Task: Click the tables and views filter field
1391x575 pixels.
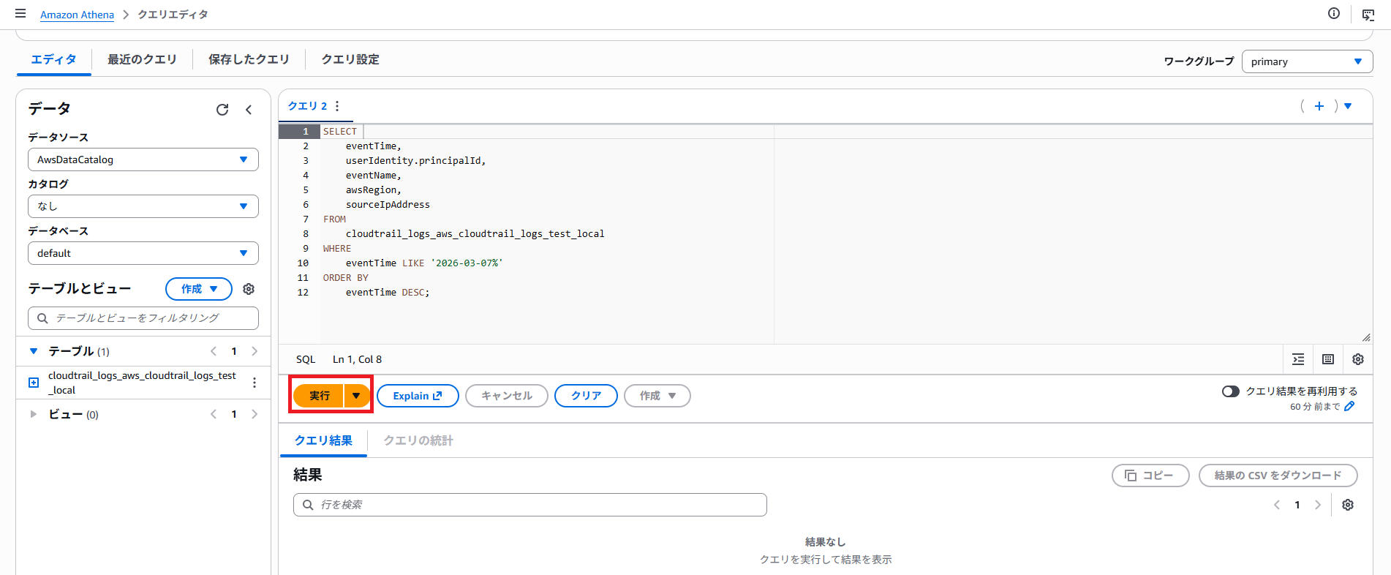Action: (x=143, y=318)
